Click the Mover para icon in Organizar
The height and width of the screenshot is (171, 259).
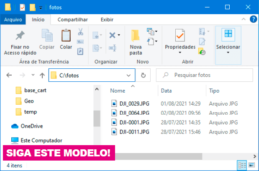pos(96,35)
